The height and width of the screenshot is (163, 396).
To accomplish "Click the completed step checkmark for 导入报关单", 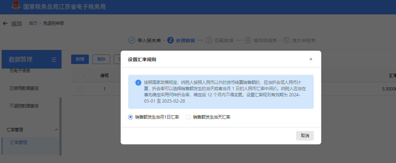I will coord(132,41).
